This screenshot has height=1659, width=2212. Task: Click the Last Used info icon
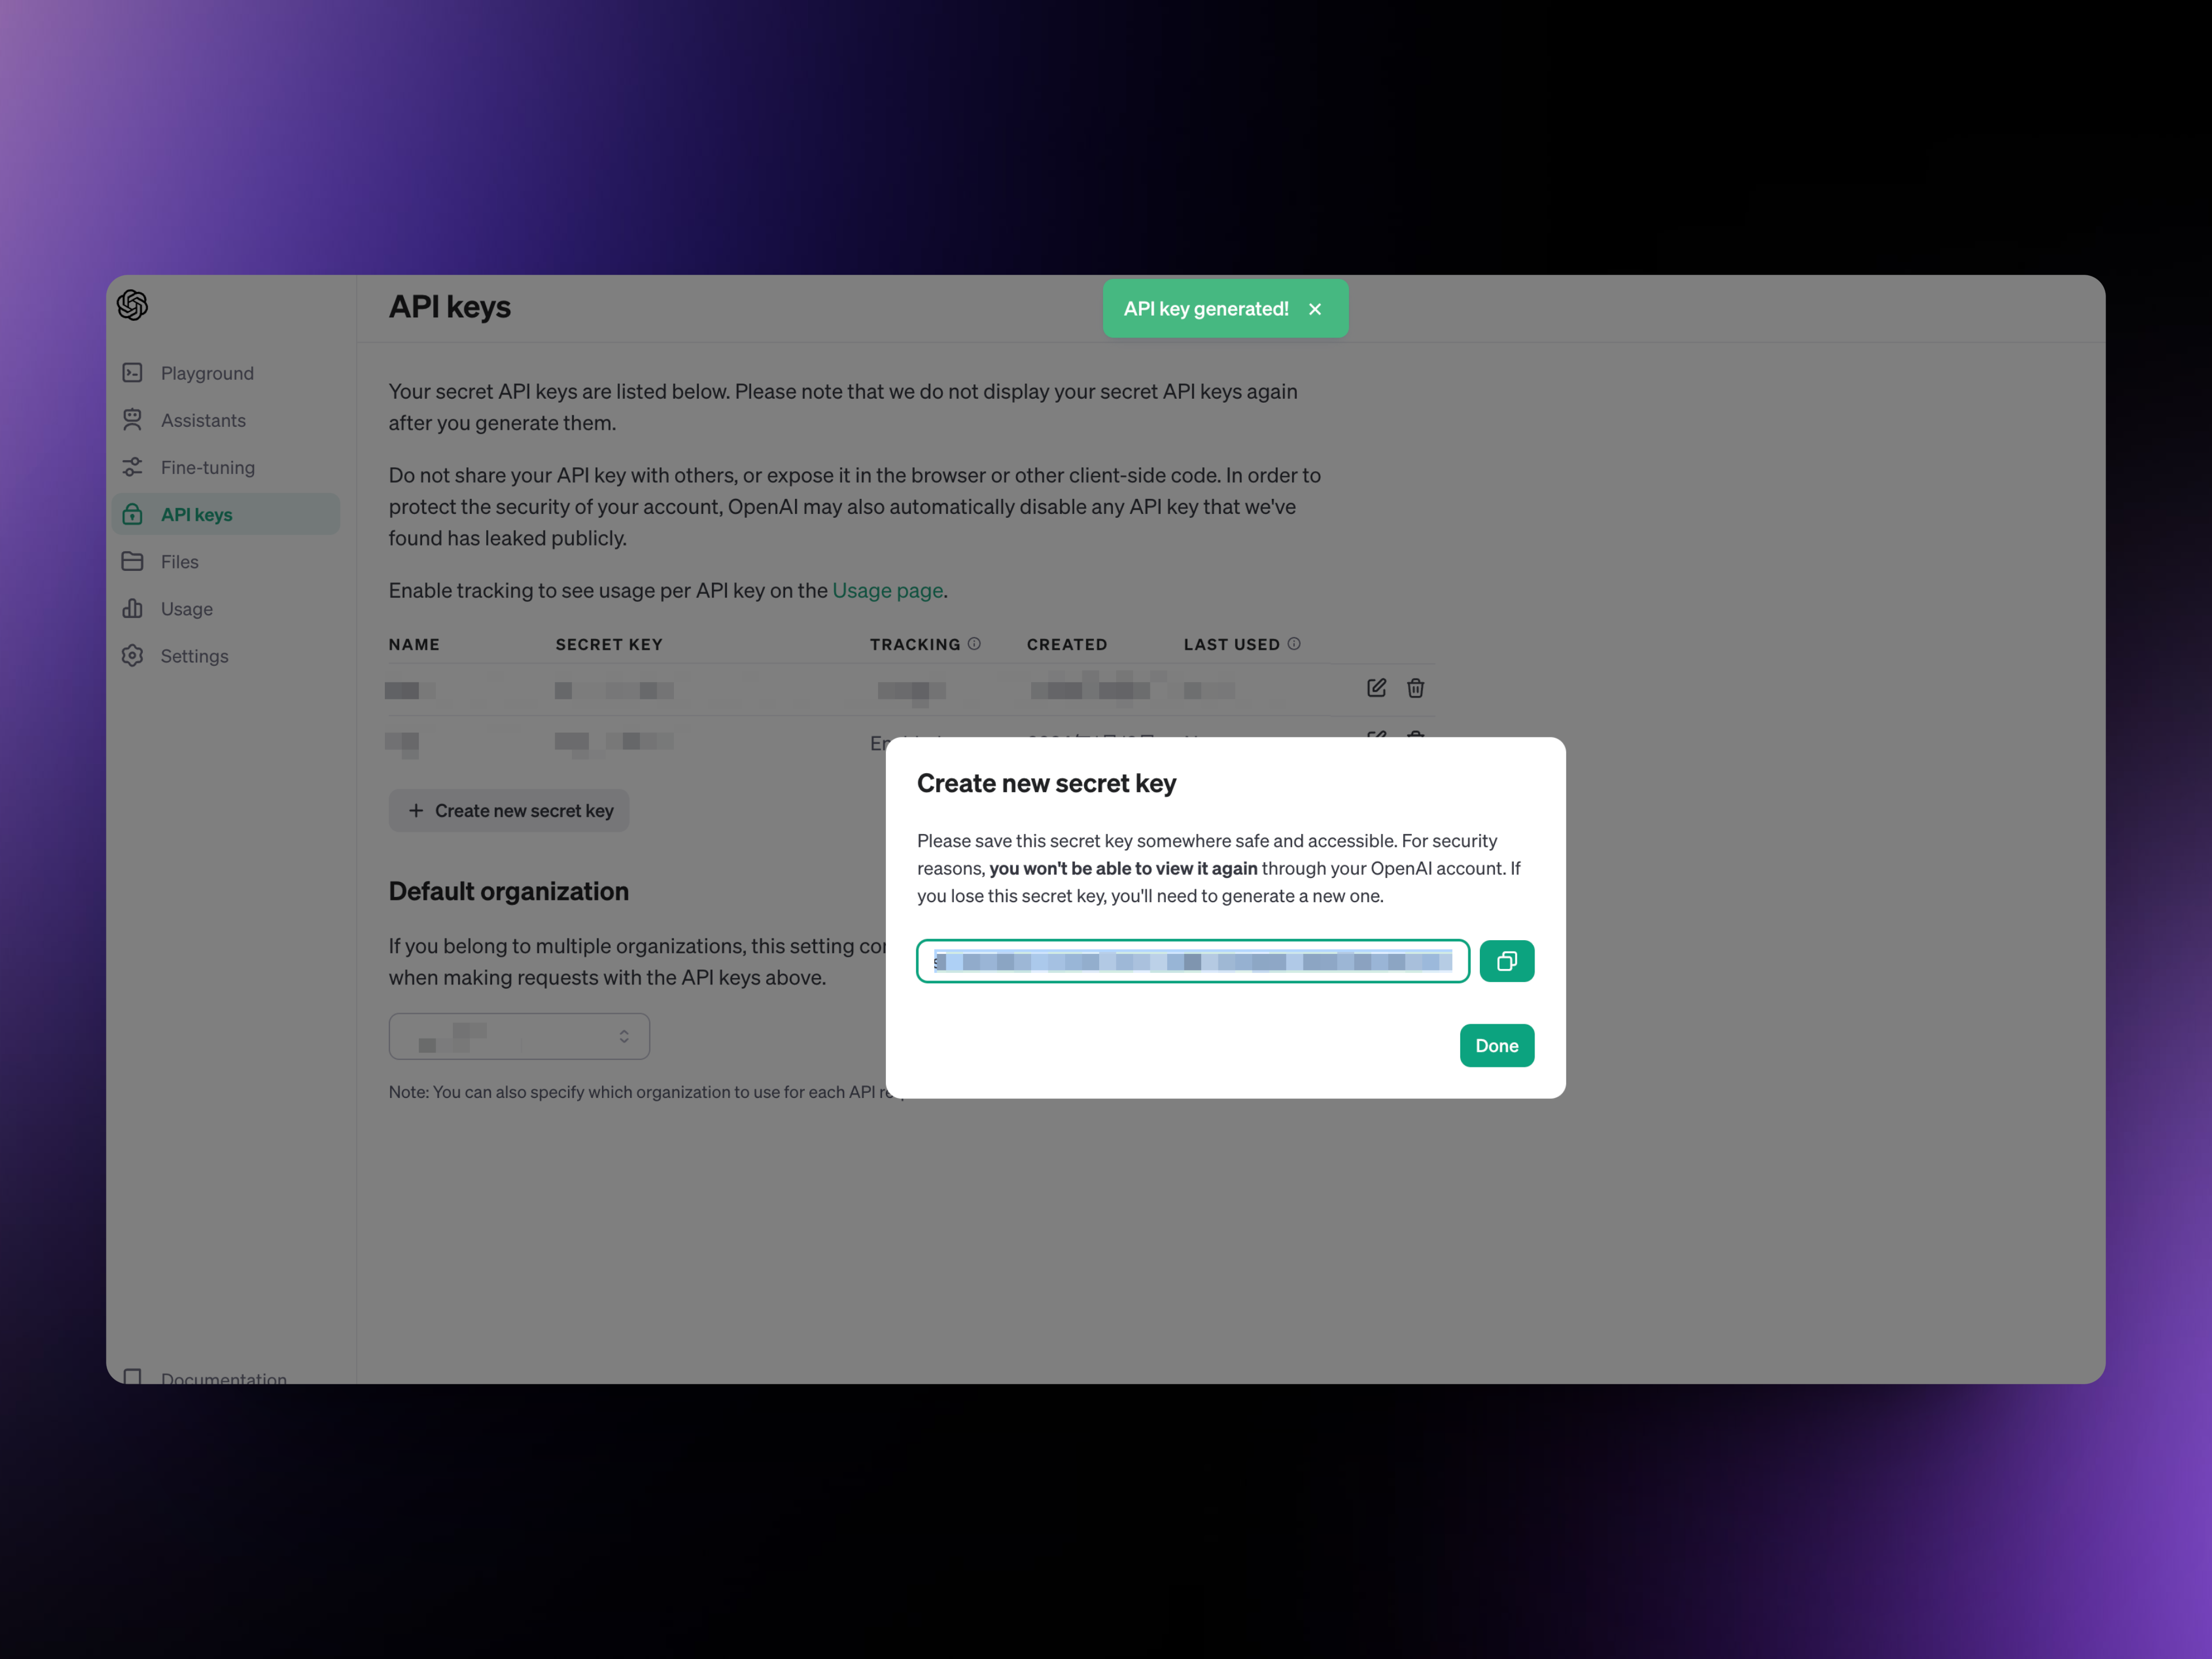(x=1294, y=644)
